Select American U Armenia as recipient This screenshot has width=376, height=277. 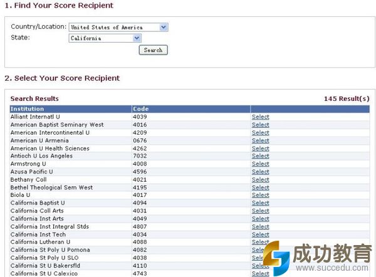click(x=260, y=140)
